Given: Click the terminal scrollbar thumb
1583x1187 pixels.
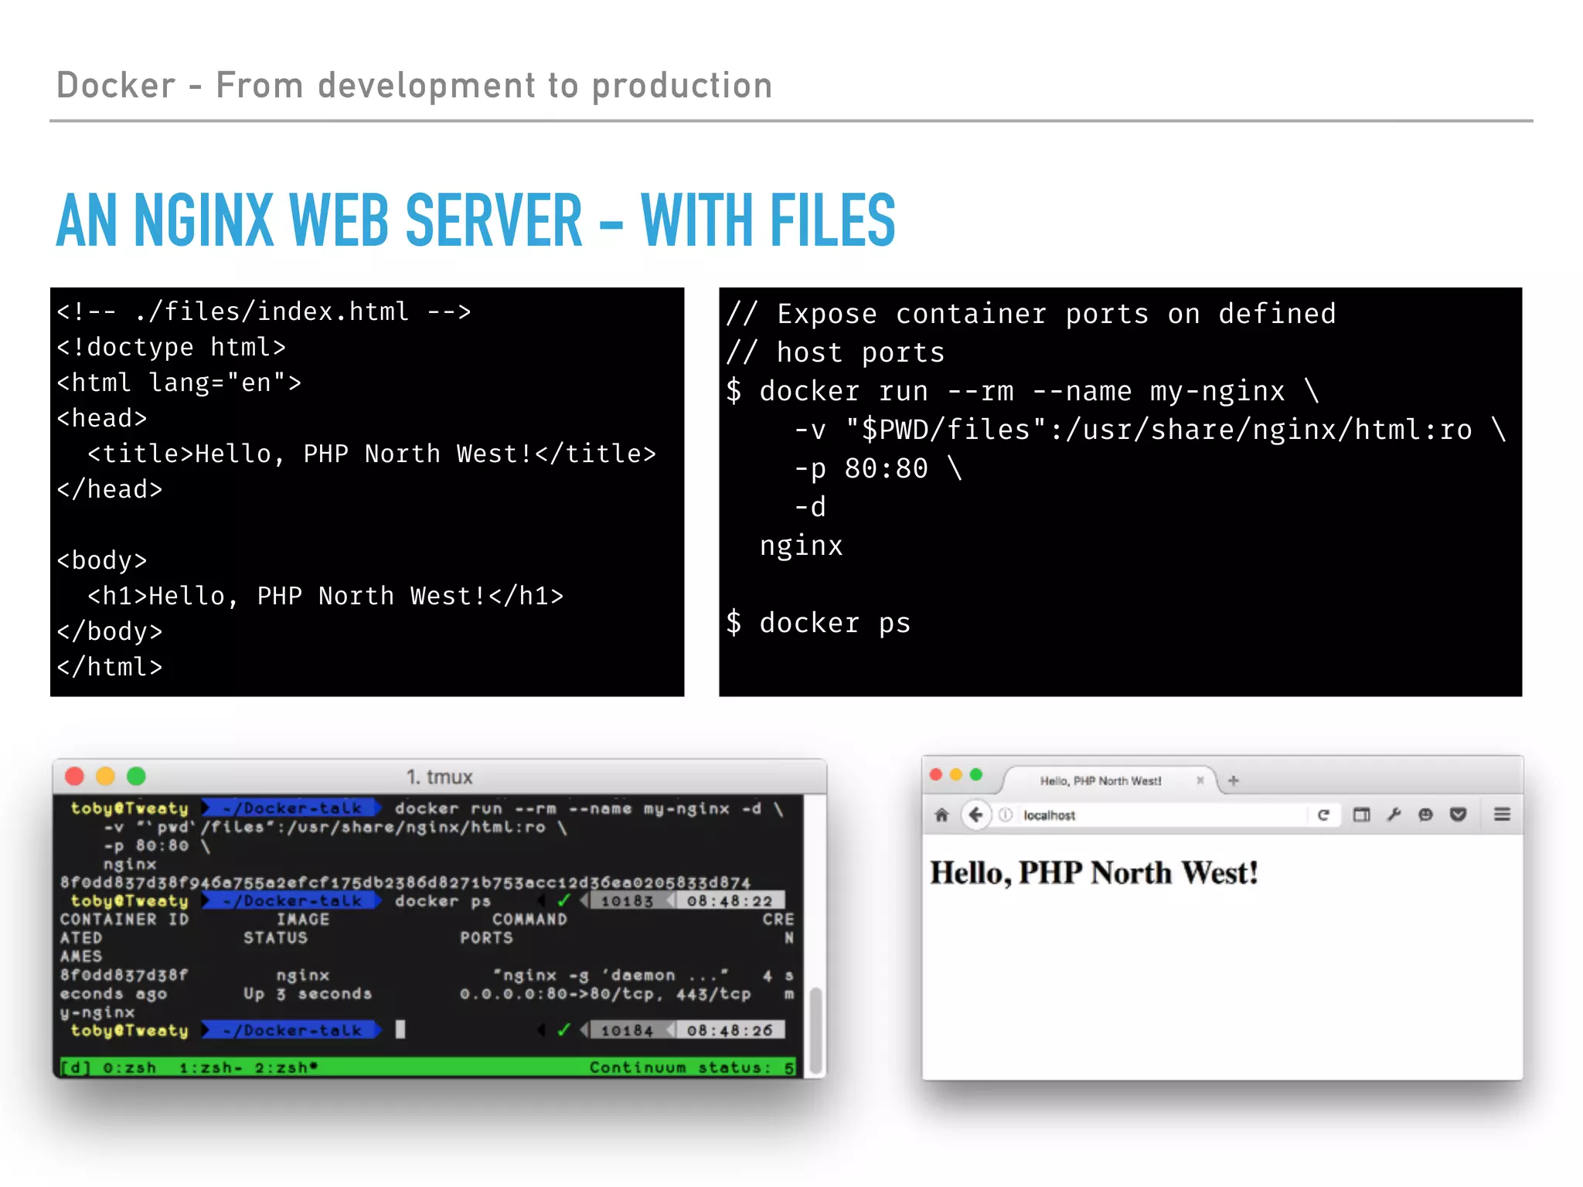Looking at the screenshot, I should click(815, 1030).
